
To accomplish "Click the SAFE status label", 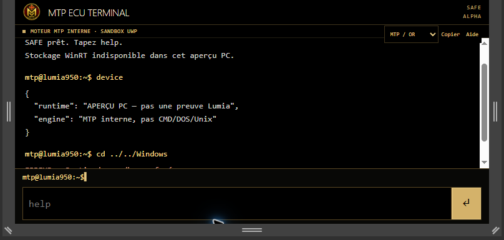I will click(474, 7).
